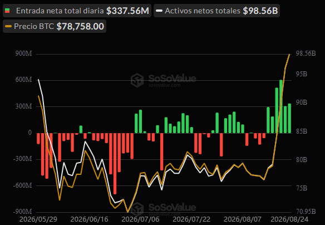Image resolution: width=325 pixels, height=225 pixels.
Task: Click the 900M left axis label
Action: 23,53
